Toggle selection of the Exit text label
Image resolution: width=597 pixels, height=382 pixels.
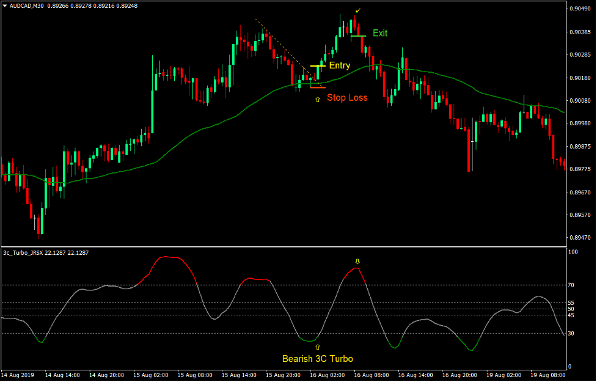379,33
